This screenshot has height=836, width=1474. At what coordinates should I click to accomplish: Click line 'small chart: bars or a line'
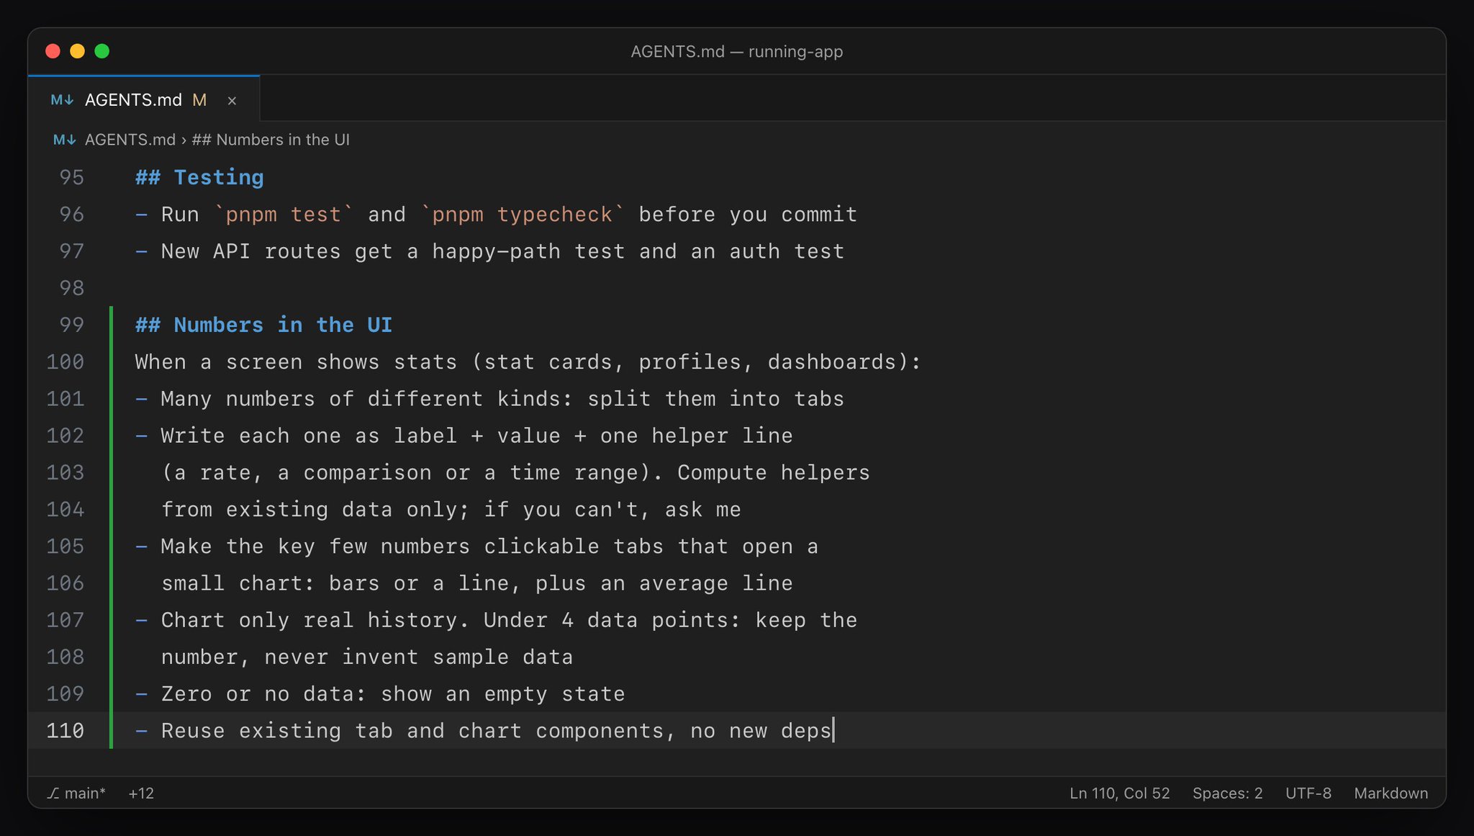[477, 583]
